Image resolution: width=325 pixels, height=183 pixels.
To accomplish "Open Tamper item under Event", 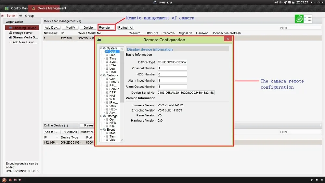I will (x=112, y=137).
